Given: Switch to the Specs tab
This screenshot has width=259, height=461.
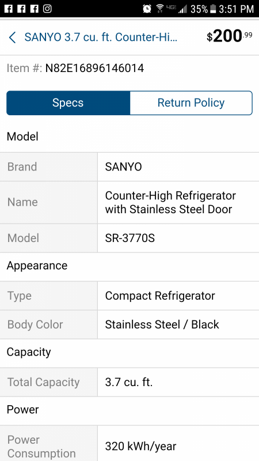Looking at the screenshot, I should [68, 103].
